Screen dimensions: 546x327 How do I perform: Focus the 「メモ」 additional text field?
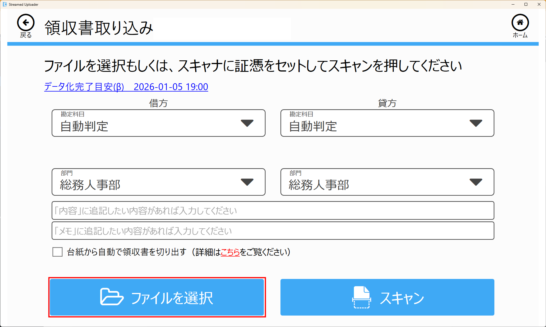(273, 231)
